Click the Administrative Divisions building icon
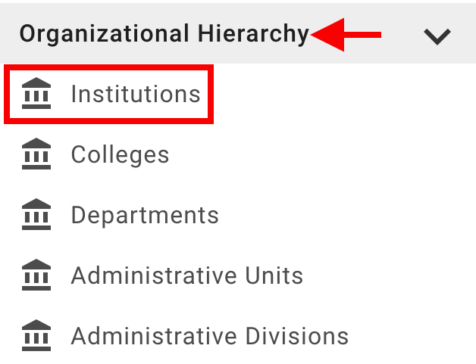The height and width of the screenshot is (364, 476). coord(36,335)
